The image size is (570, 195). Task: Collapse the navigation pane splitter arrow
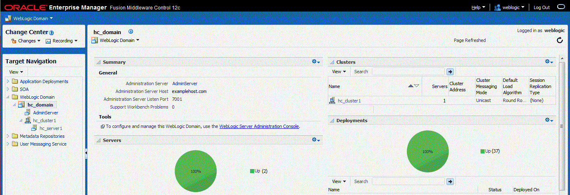point(86,153)
